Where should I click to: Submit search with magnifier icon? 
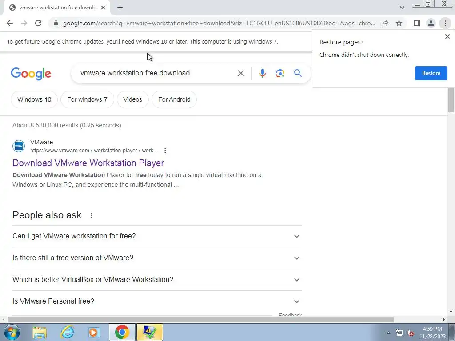[x=298, y=73]
